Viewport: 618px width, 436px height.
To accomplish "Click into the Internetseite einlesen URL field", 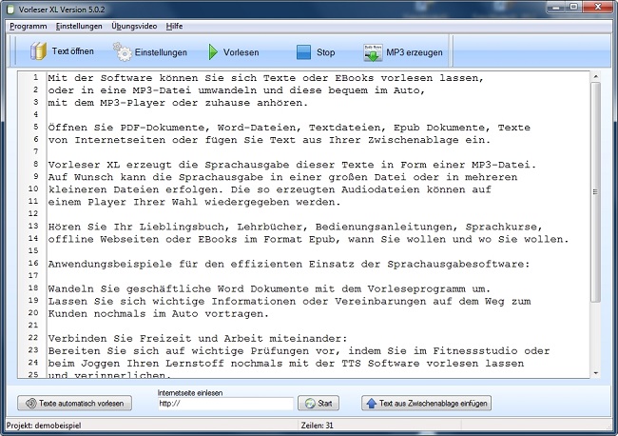I will coord(225,404).
